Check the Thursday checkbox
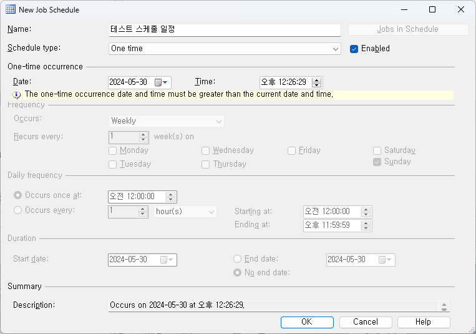Screen dimensions: 476x334 [205, 164]
